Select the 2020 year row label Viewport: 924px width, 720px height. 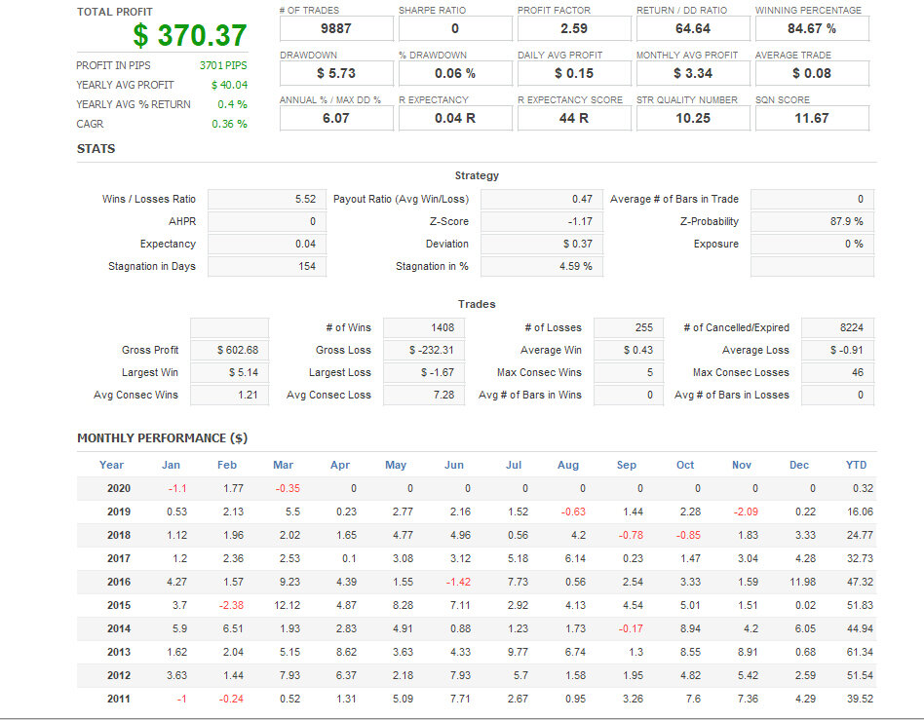tap(119, 488)
